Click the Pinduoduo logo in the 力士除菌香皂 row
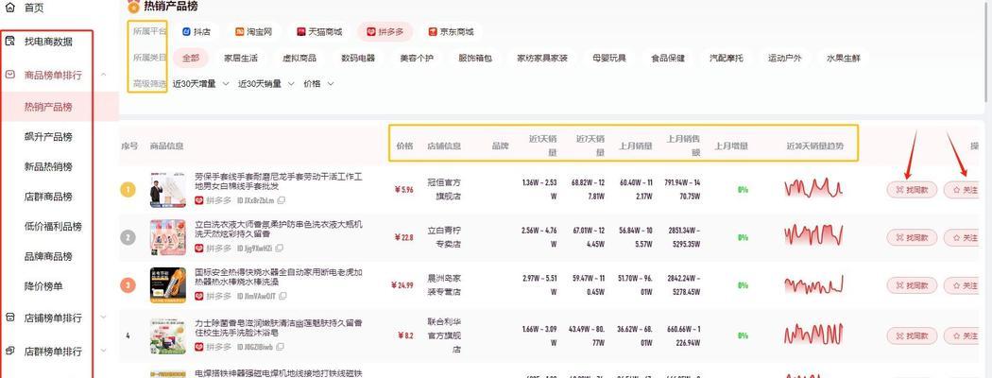 click(x=198, y=346)
